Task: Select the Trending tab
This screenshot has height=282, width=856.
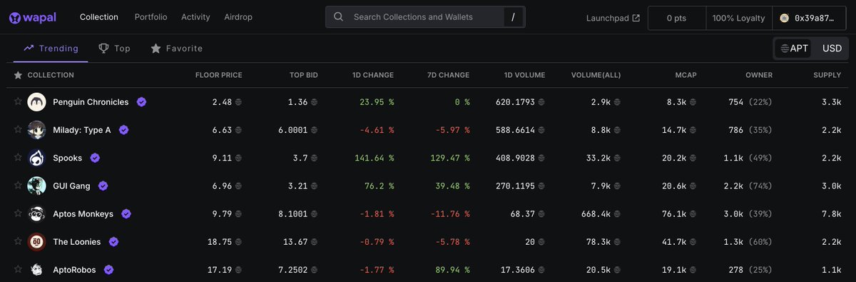Action: (51, 49)
